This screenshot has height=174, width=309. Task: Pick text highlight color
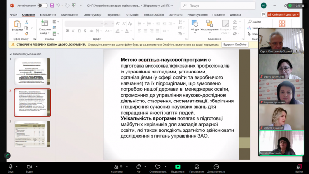pyautogui.click(x=118, y=31)
